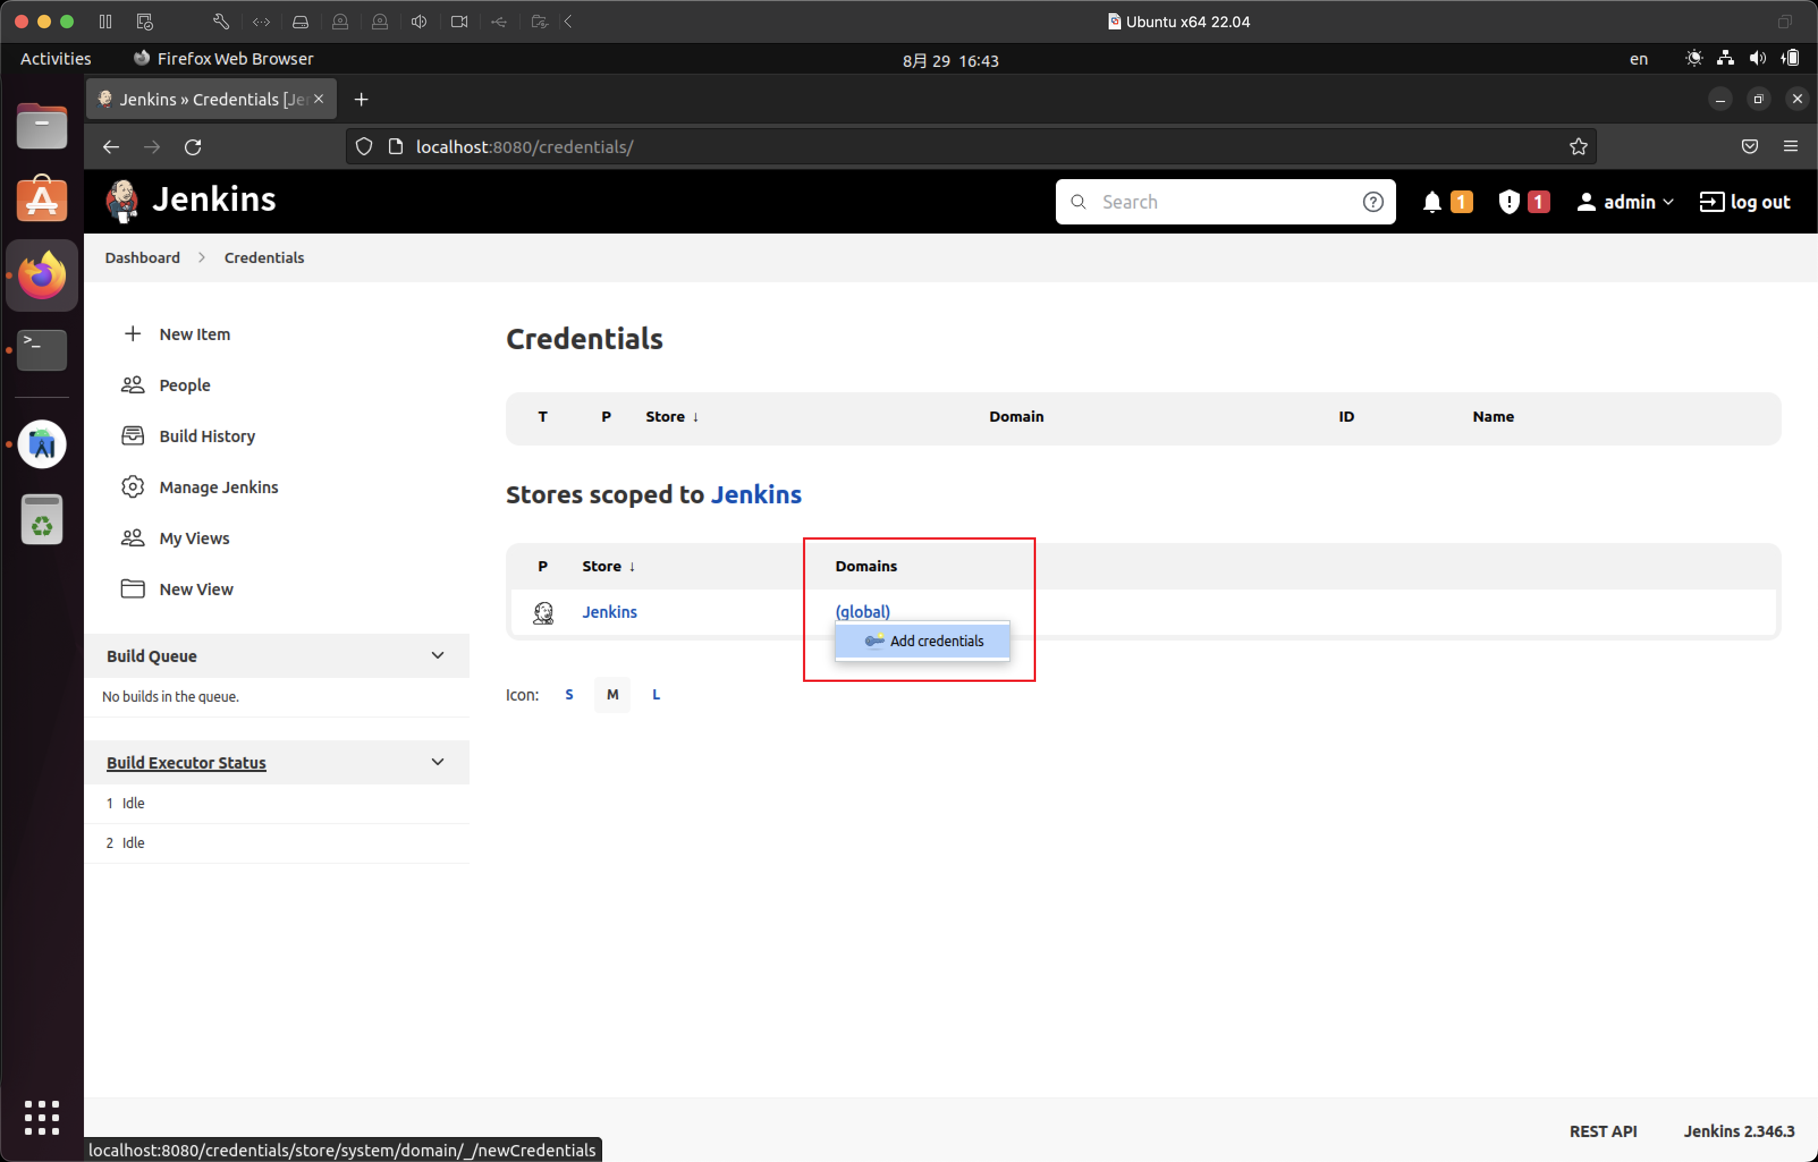Close the Jenkins Credentials tab
The image size is (1818, 1162).
pyautogui.click(x=319, y=99)
